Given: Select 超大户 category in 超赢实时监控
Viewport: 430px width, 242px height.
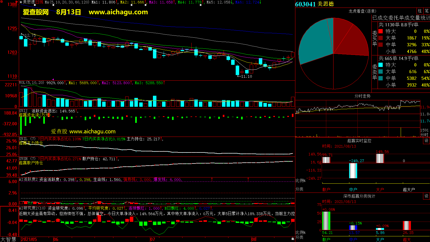Looking at the screenshot, I should [409, 190].
